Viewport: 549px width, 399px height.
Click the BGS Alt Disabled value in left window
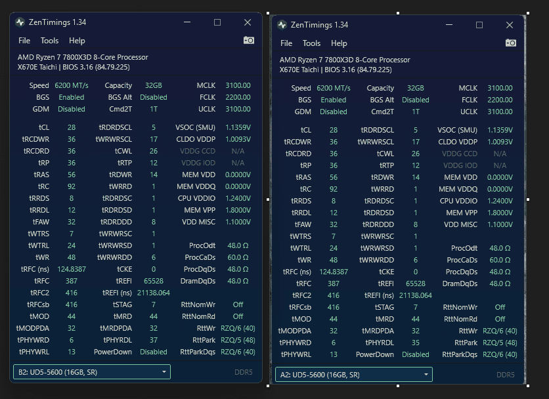point(154,97)
